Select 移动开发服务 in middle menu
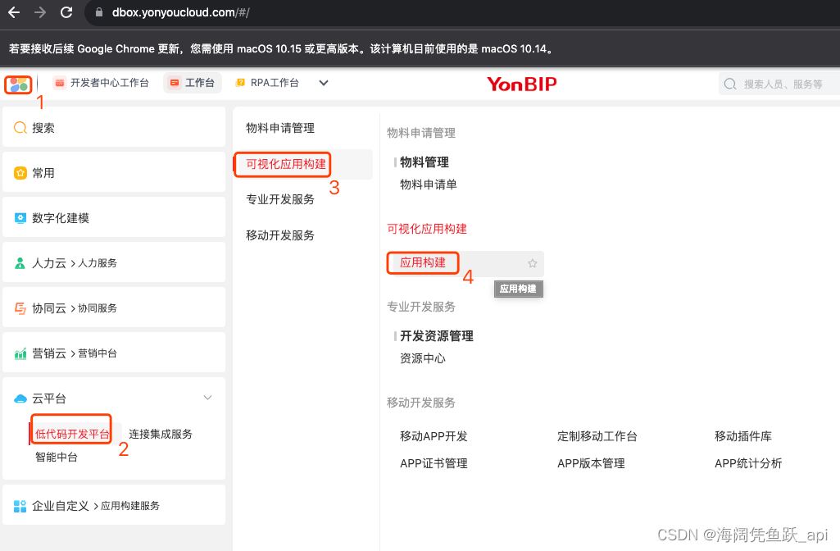This screenshot has width=840, height=551. pyautogui.click(x=280, y=235)
